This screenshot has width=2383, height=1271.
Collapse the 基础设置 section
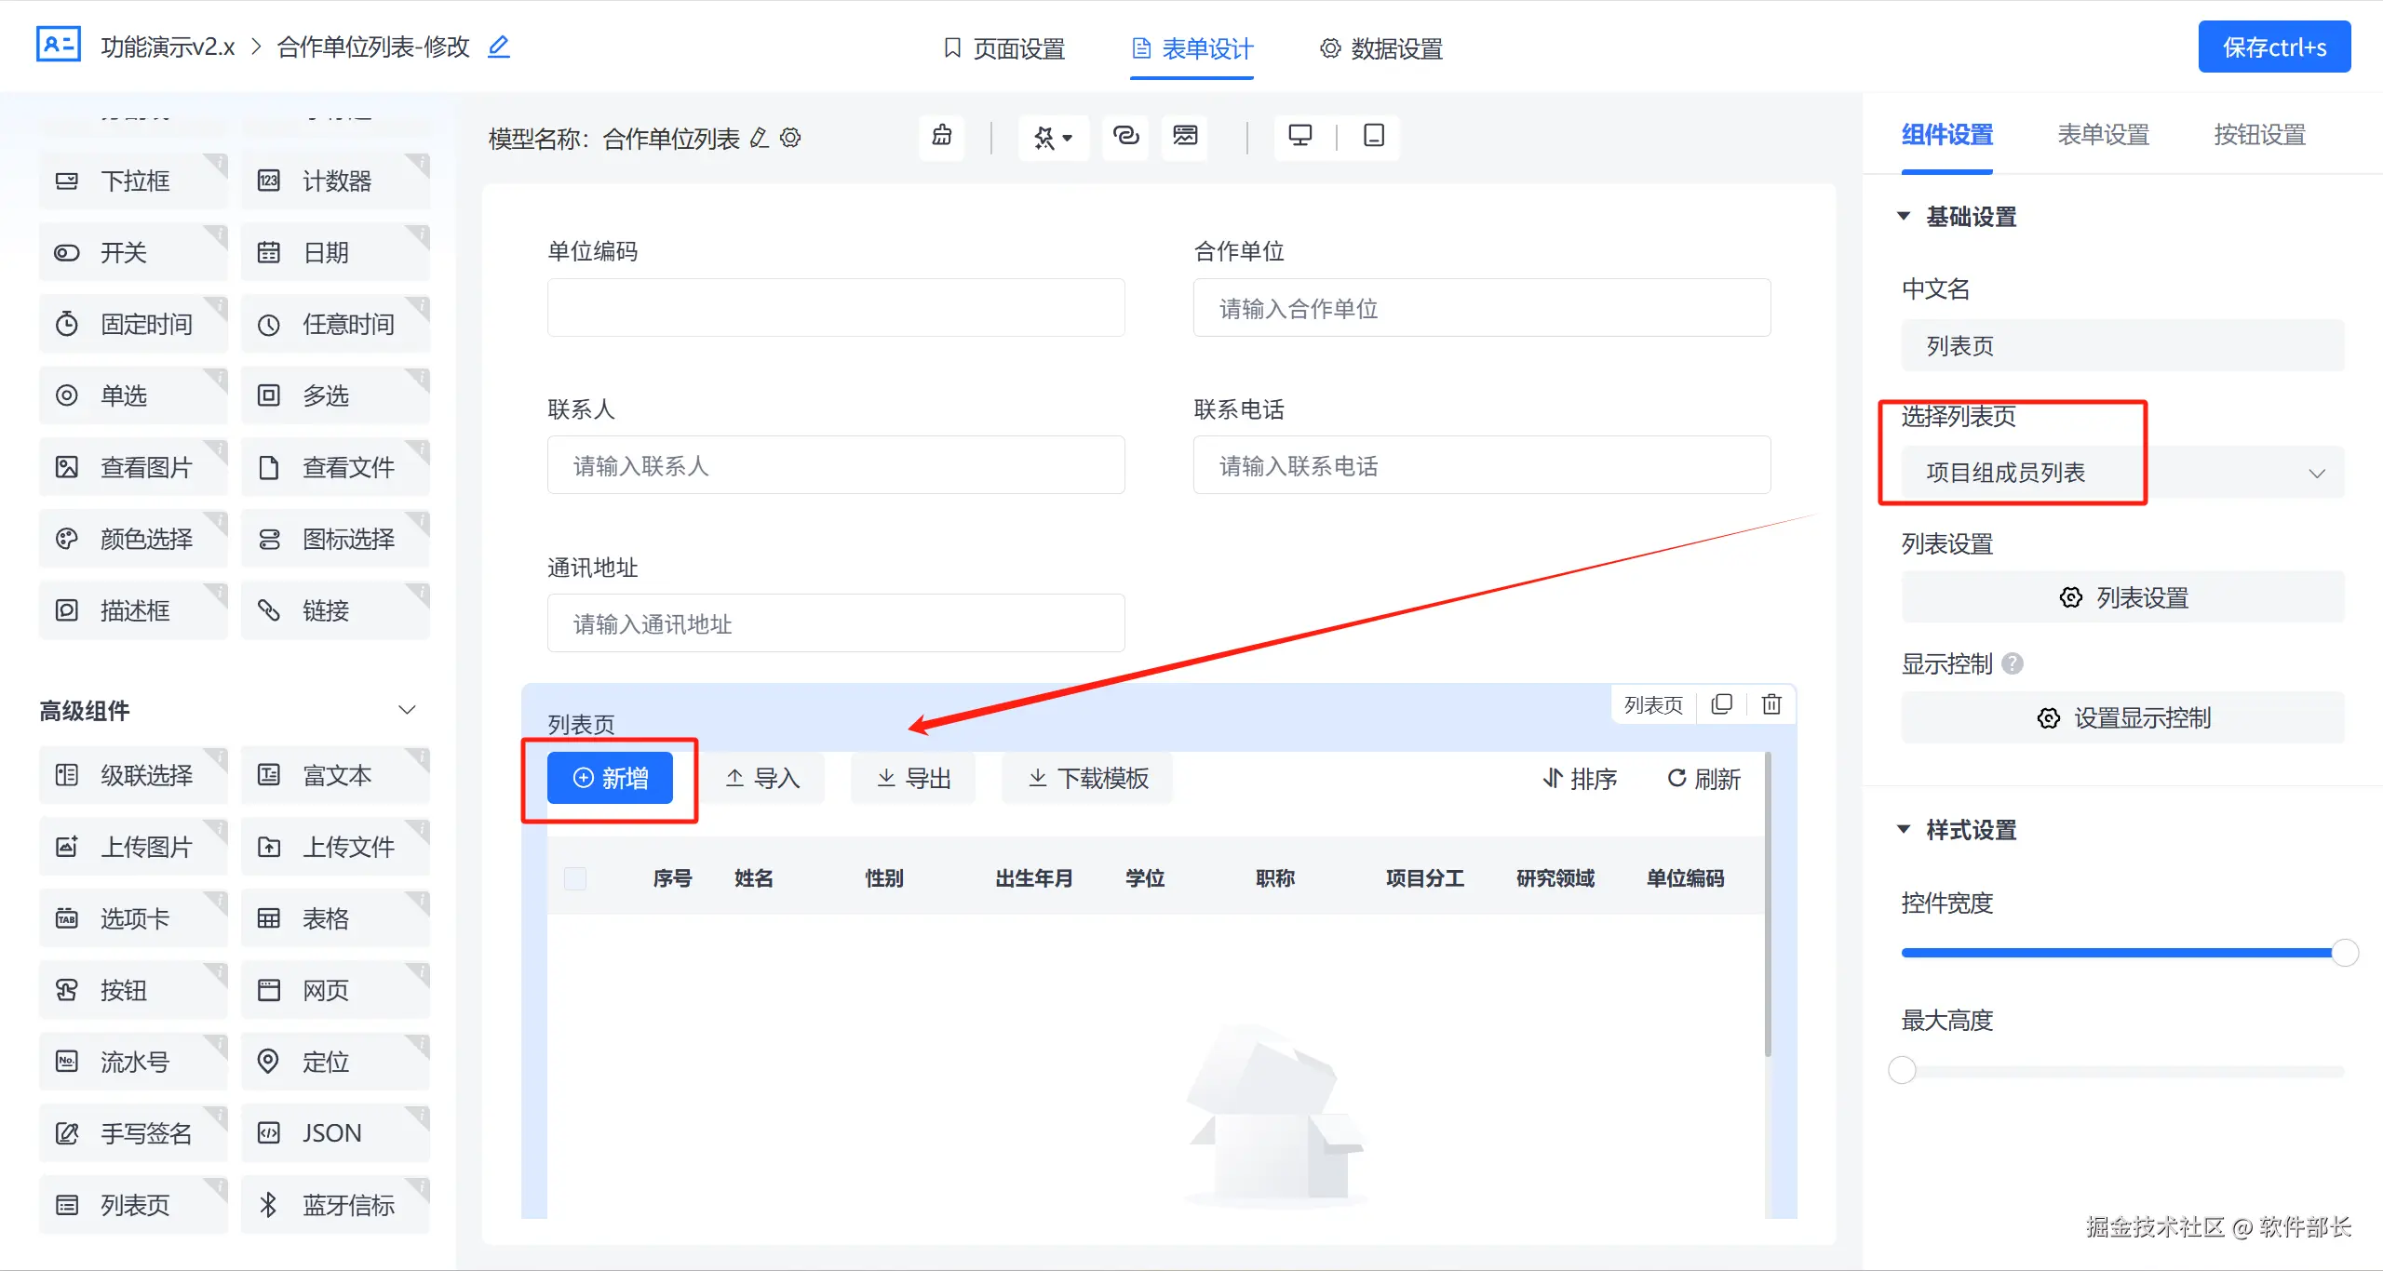tap(1904, 216)
